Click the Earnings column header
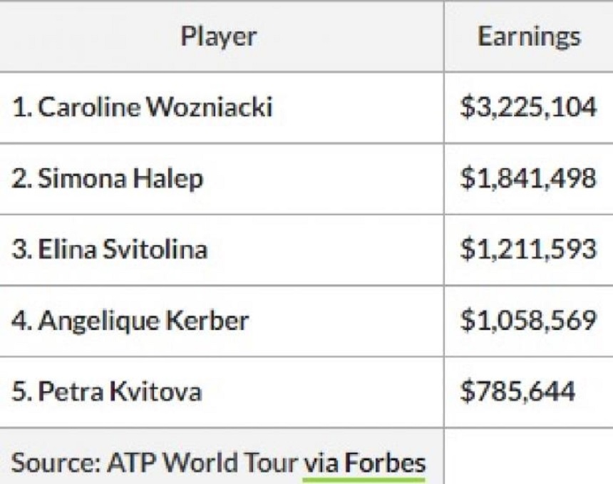This screenshot has width=613, height=484. coord(528,36)
